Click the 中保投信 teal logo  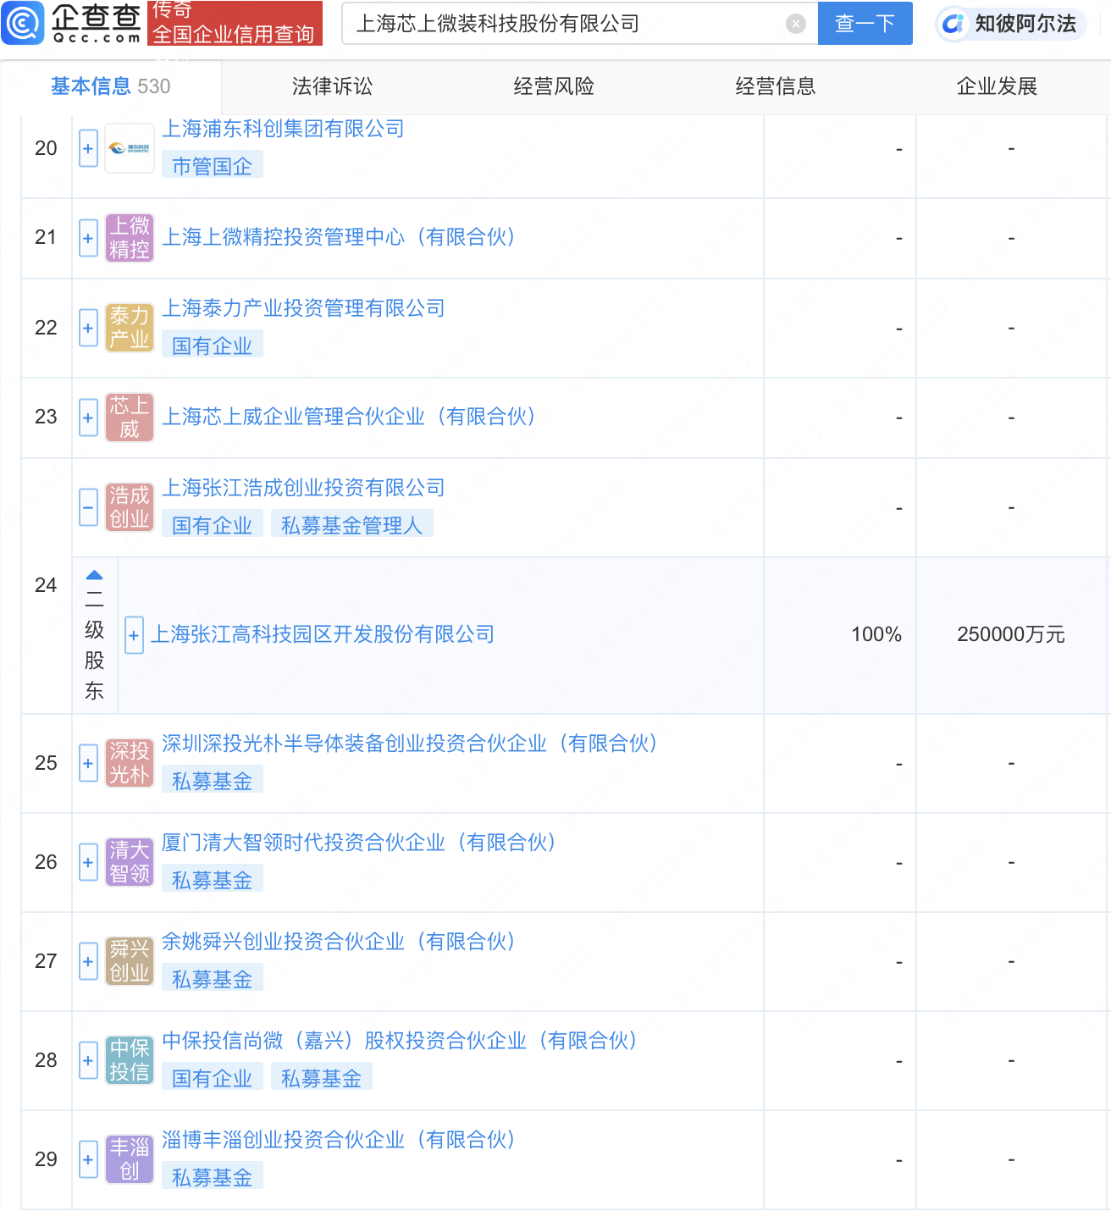tap(130, 1060)
